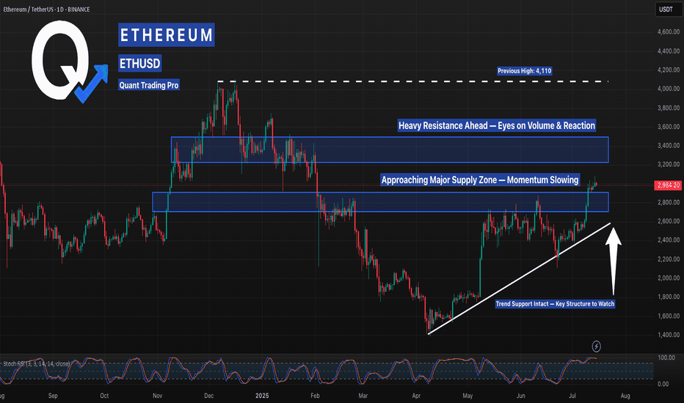Click the ETHUSD label

140,64
